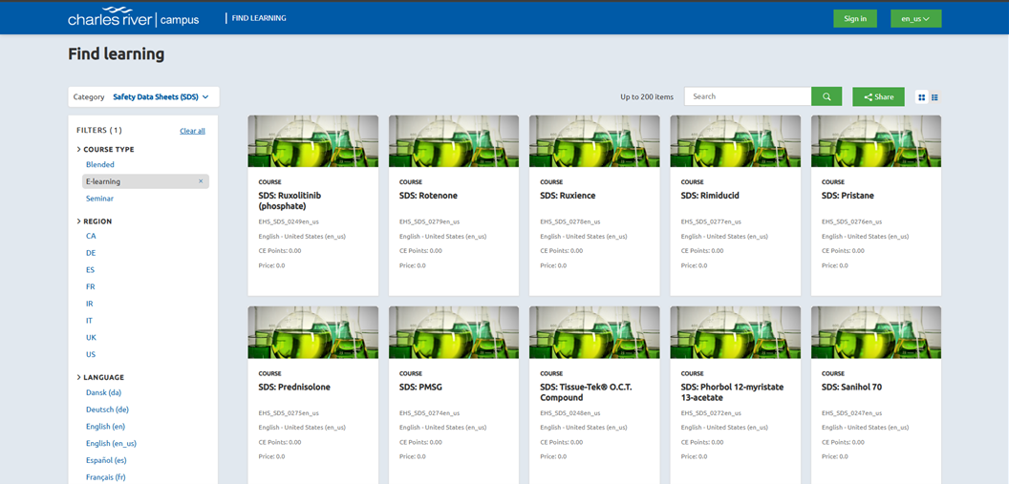
Task: Click the Share button
Action: pos(878,96)
